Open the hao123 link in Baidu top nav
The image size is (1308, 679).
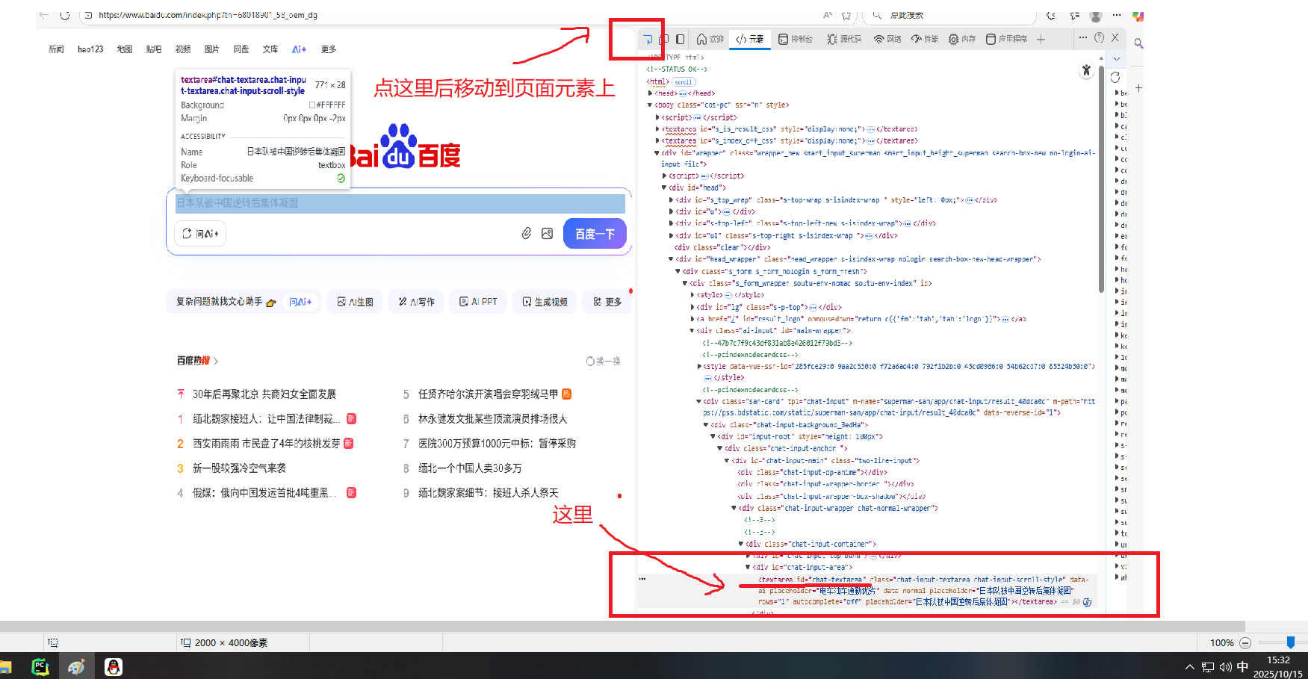coord(90,49)
